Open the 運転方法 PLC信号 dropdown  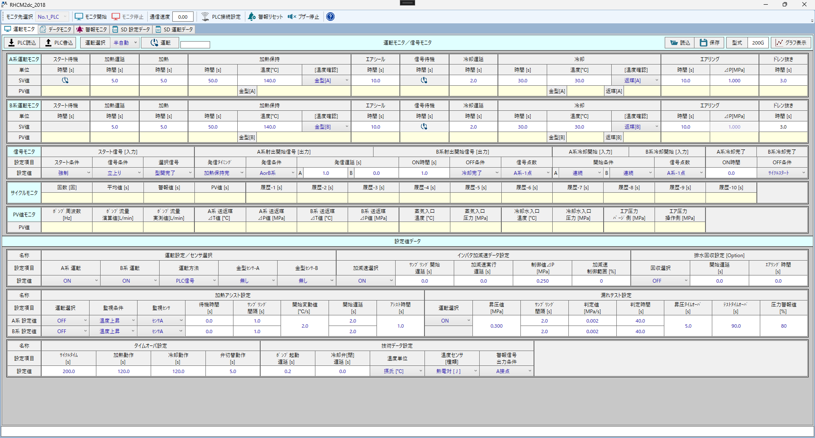(188, 281)
